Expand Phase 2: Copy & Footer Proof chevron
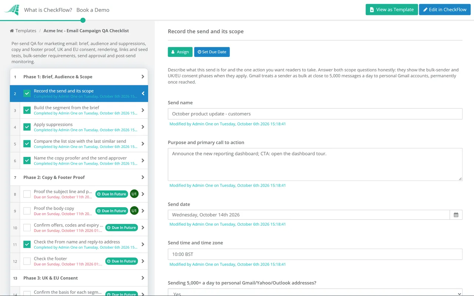 (x=143, y=177)
